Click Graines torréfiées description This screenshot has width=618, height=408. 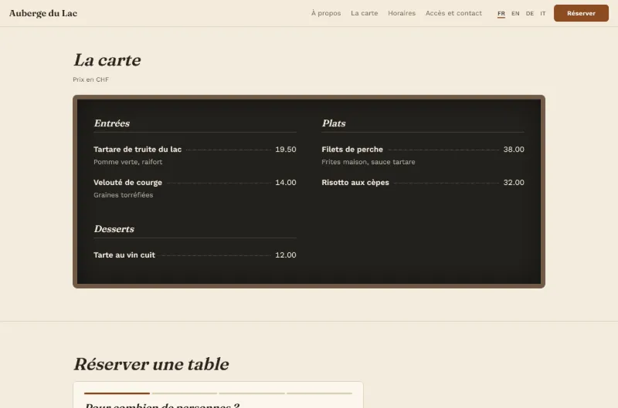coord(123,195)
